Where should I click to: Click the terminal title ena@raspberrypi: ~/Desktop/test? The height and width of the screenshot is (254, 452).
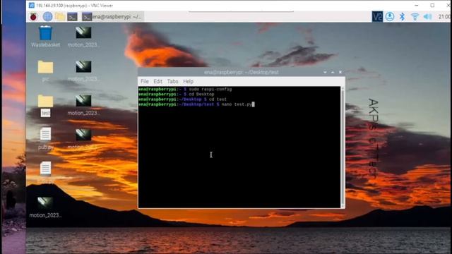tap(242, 72)
